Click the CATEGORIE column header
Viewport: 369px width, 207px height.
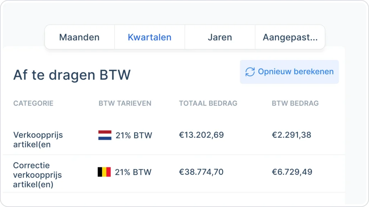(x=34, y=103)
